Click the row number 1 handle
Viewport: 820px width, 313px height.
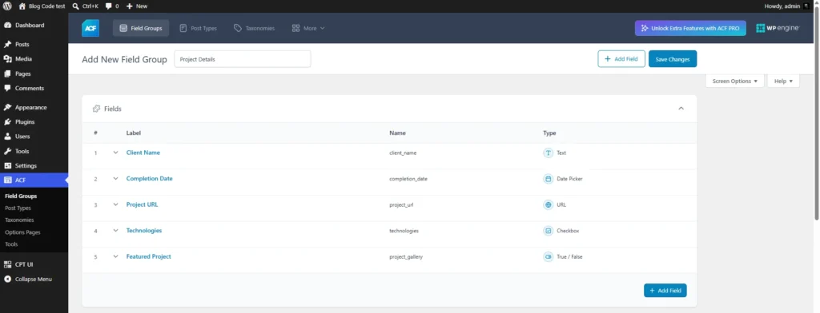click(x=96, y=153)
